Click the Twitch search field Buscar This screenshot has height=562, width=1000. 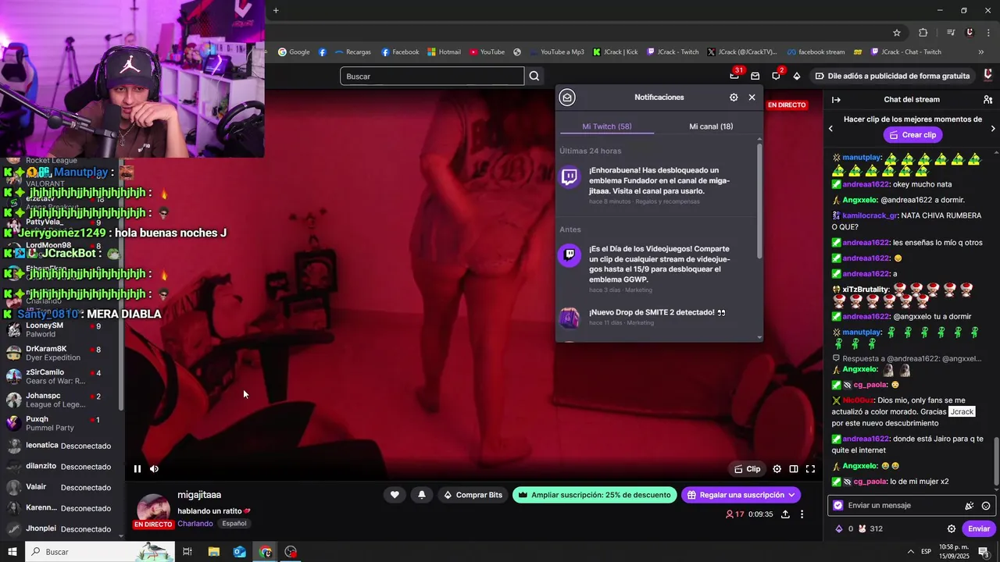pos(432,76)
